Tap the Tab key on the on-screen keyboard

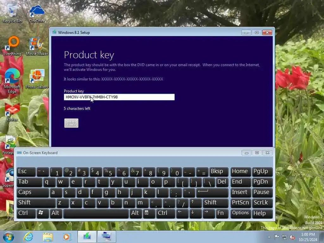click(x=29, y=182)
